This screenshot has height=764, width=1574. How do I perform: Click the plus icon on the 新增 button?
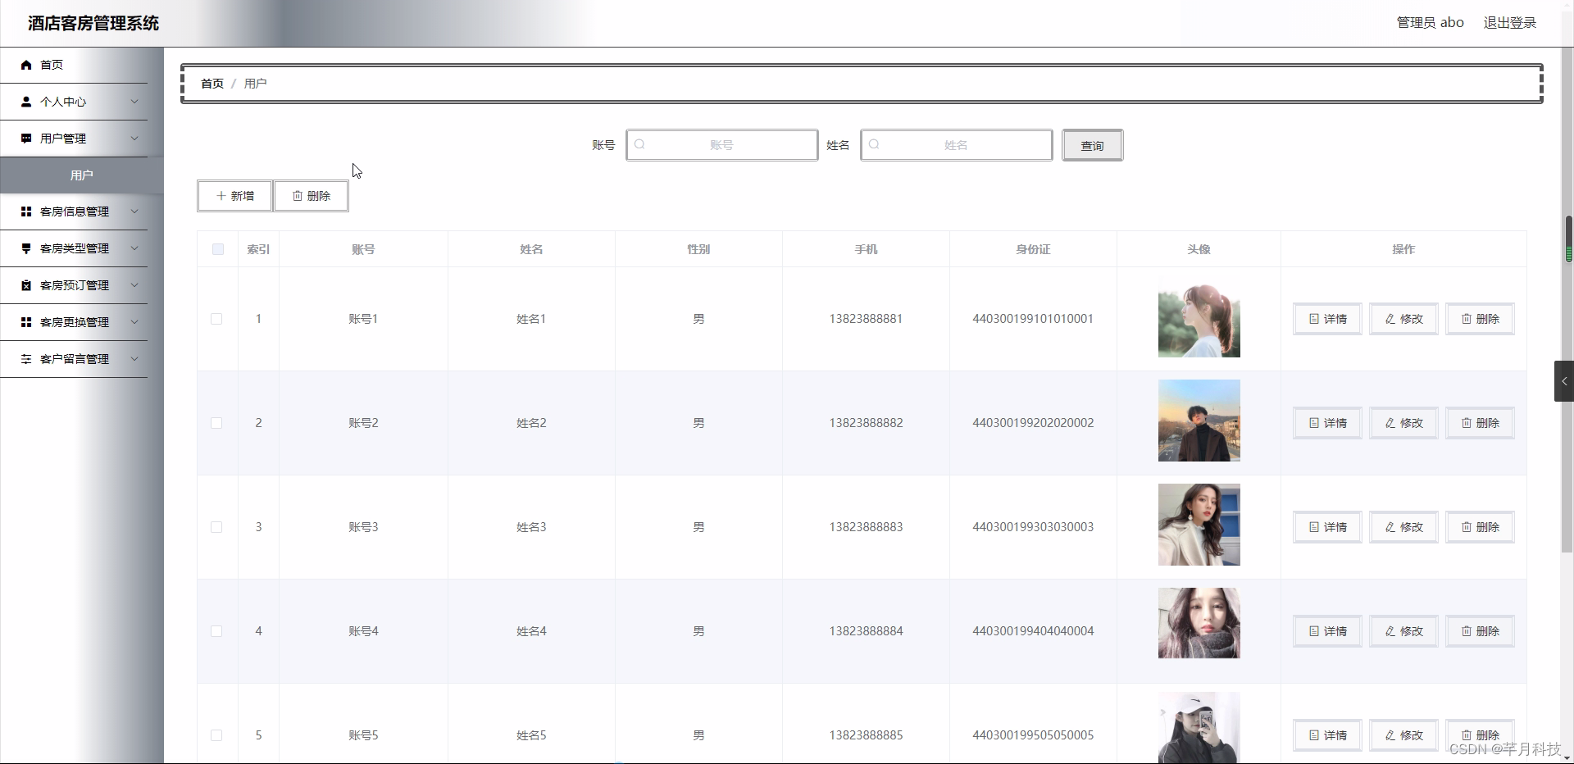coord(221,196)
